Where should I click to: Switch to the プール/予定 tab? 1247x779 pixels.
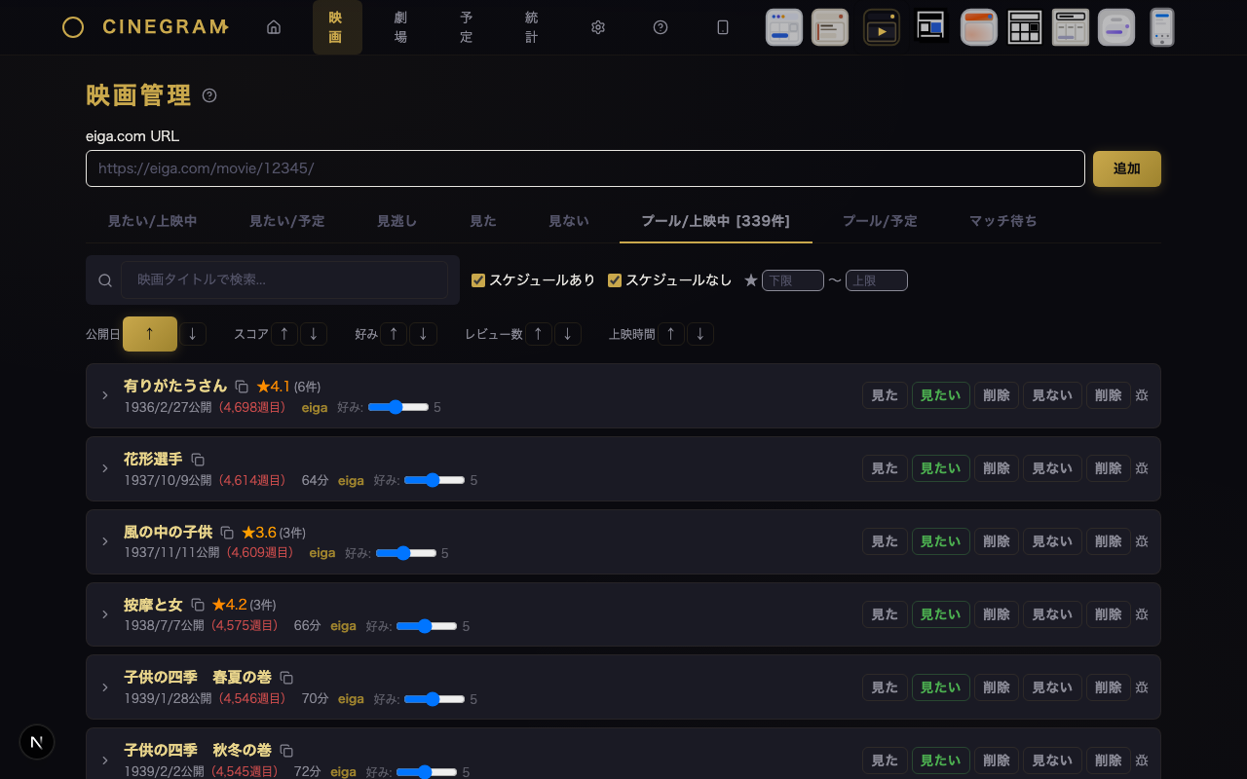(x=879, y=221)
